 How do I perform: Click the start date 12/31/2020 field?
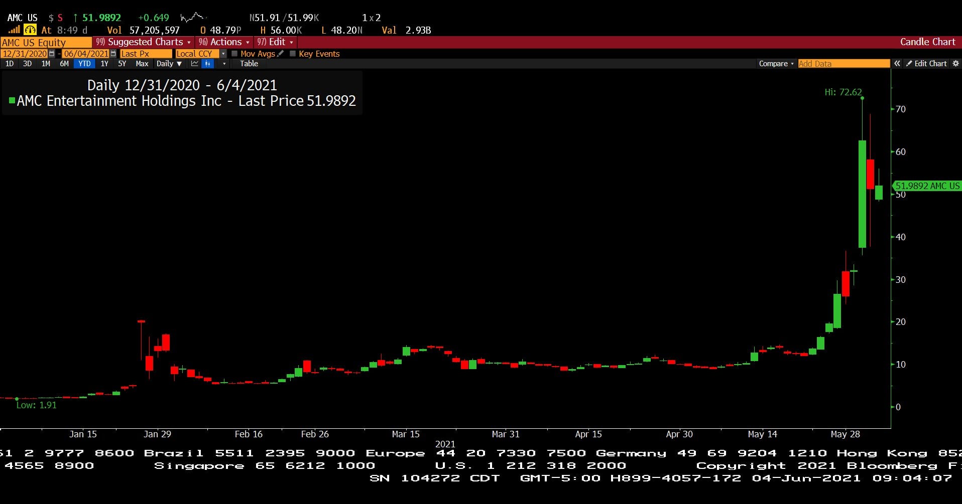click(25, 54)
